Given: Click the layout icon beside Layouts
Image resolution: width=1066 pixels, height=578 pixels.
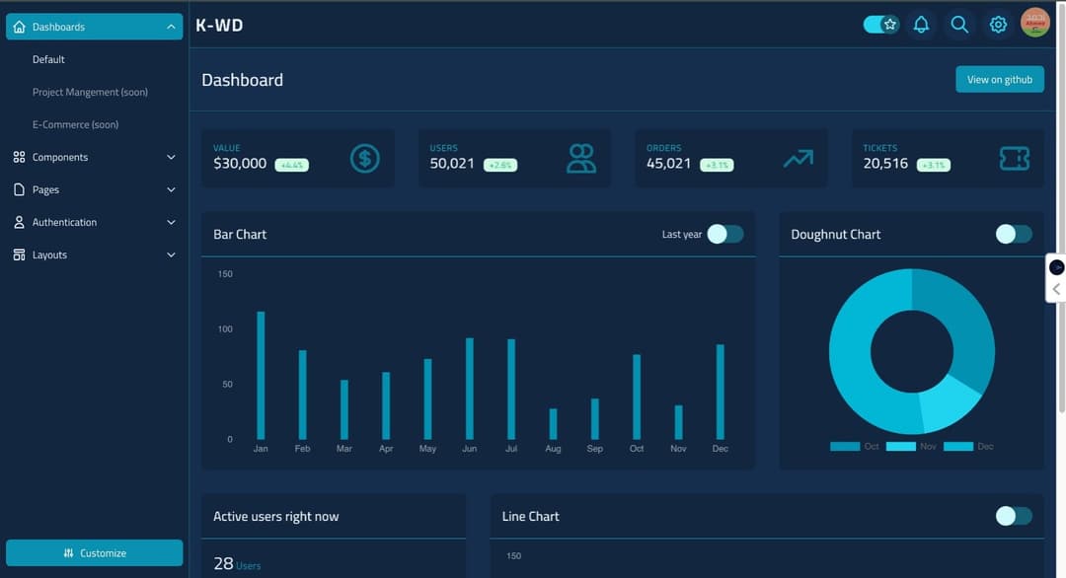Looking at the screenshot, I should (x=19, y=254).
